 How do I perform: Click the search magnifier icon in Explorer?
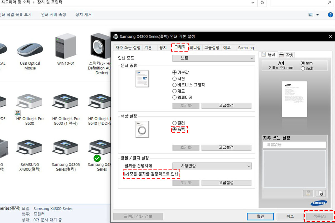click(329, 3)
